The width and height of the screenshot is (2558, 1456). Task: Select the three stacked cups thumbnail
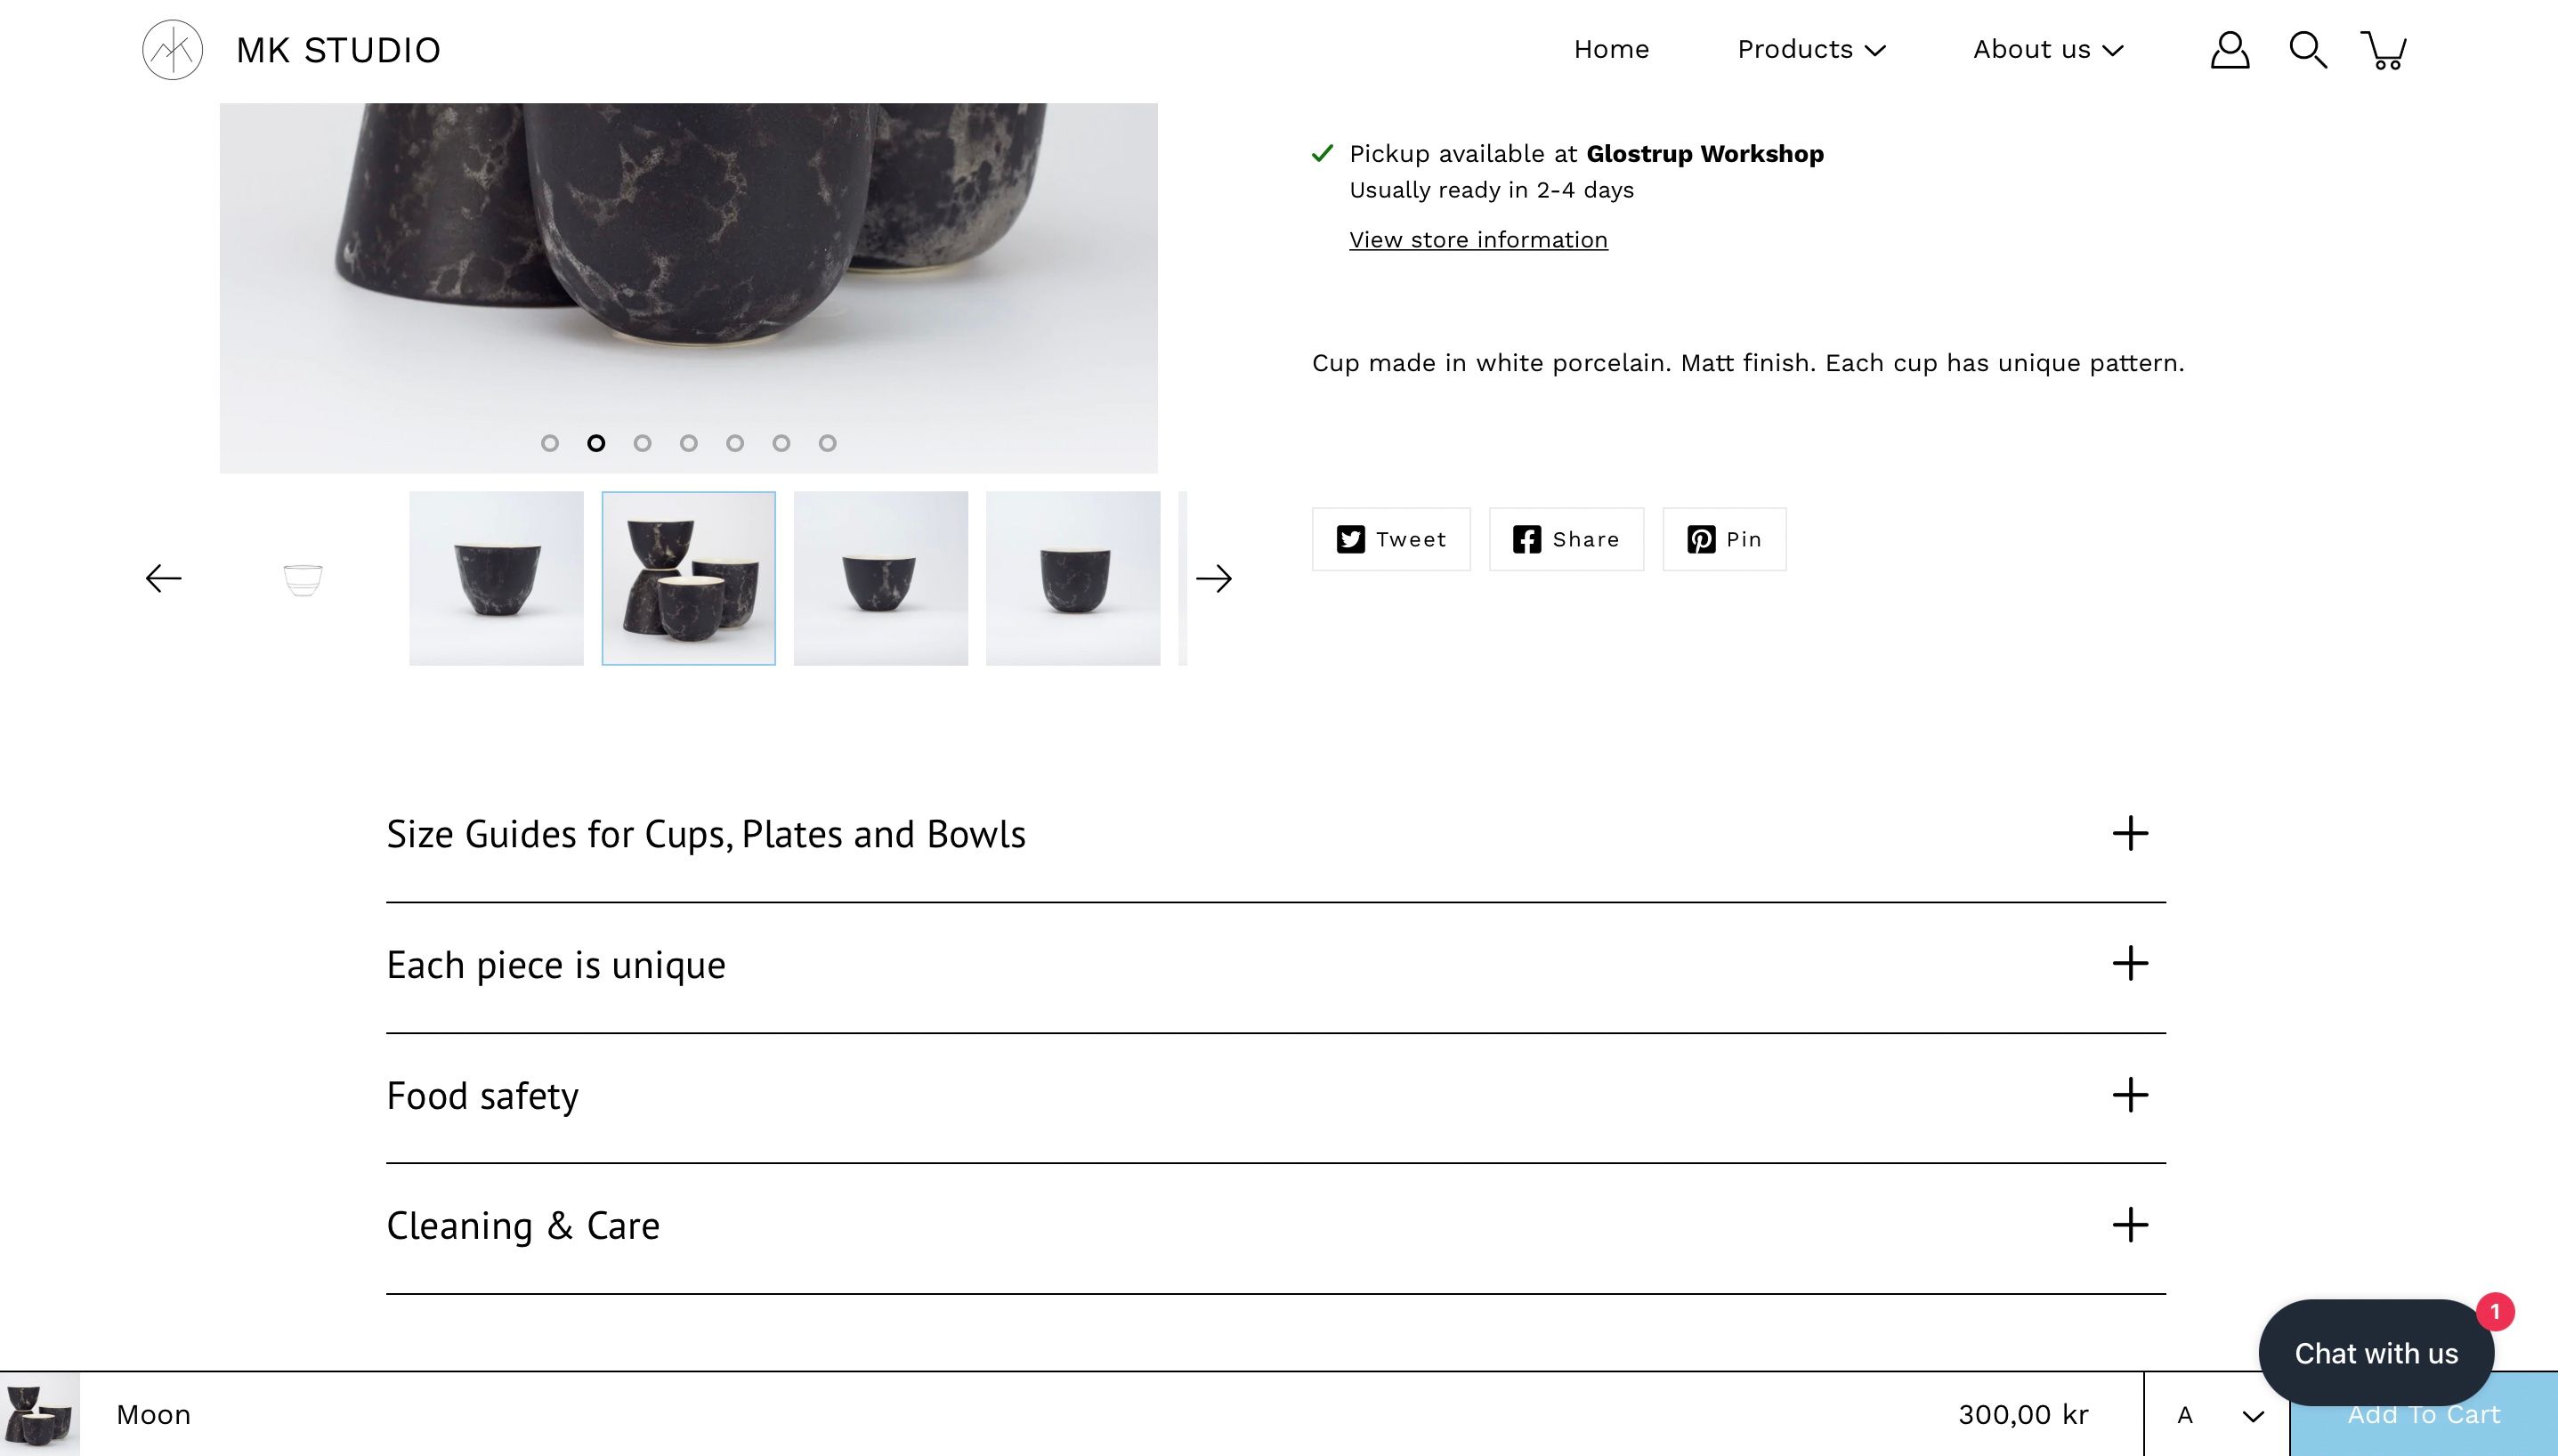tap(688, 578)
